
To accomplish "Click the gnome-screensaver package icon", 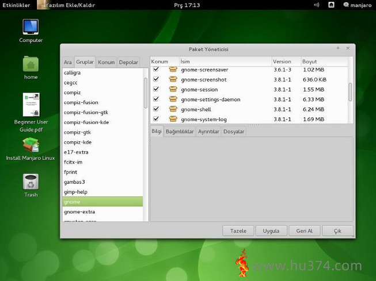I will (173, 70).
